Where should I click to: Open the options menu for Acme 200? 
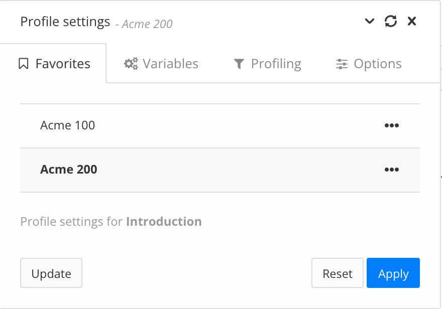pyautogui.click(x=391, y=170)
